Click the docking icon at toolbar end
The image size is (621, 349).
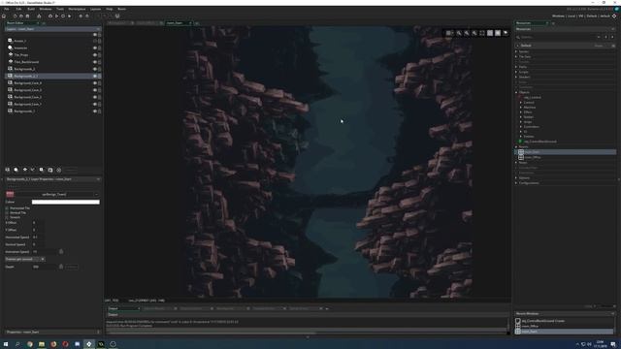117,16
